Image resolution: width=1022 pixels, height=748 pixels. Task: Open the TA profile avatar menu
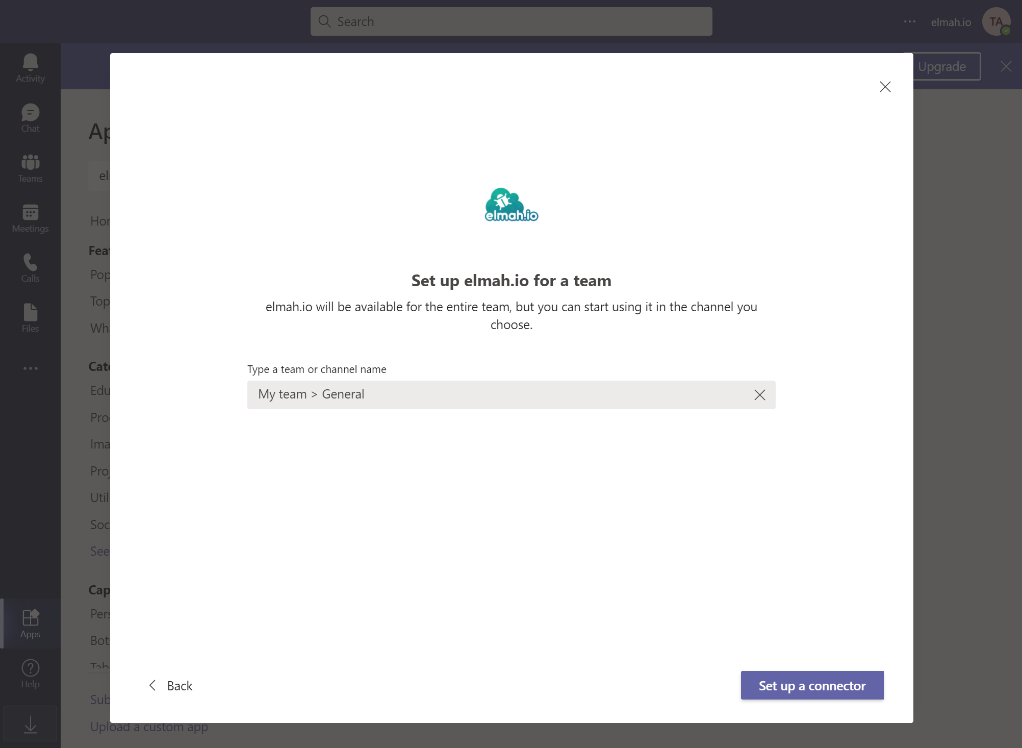tap(996, 22)
